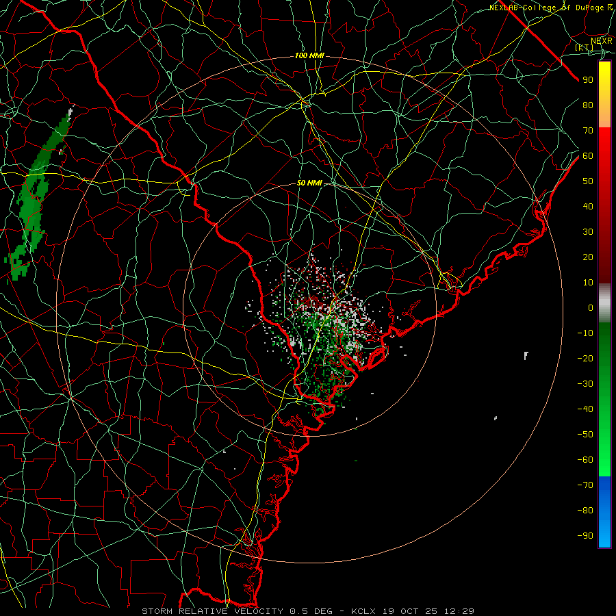
Task: Click the NEXLAB-College of DuPage credit text
Action: [x=550, y=8]
